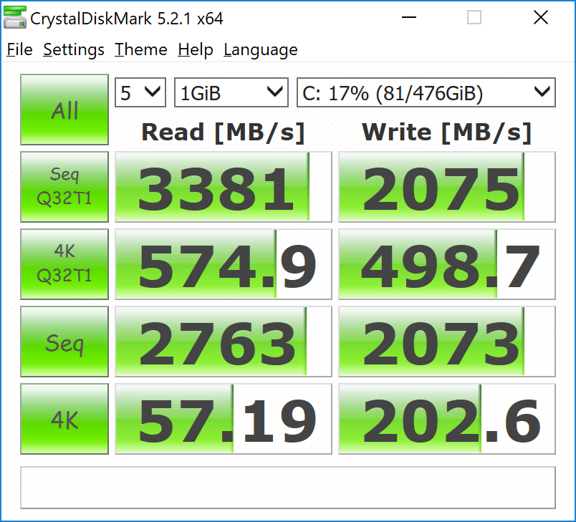The width and height of the screenshot is (576, 522).
Task: Expand the test count dropdown showing 5
Action: pyautogui.click(x=140, y=92)
